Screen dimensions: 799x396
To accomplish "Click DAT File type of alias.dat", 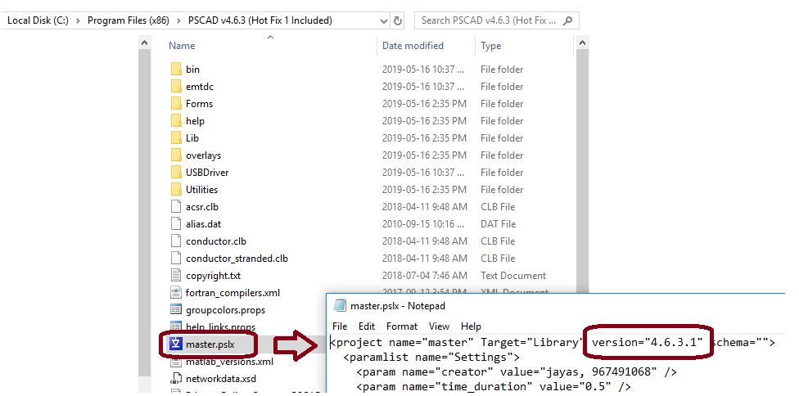I will coord(498,224).
